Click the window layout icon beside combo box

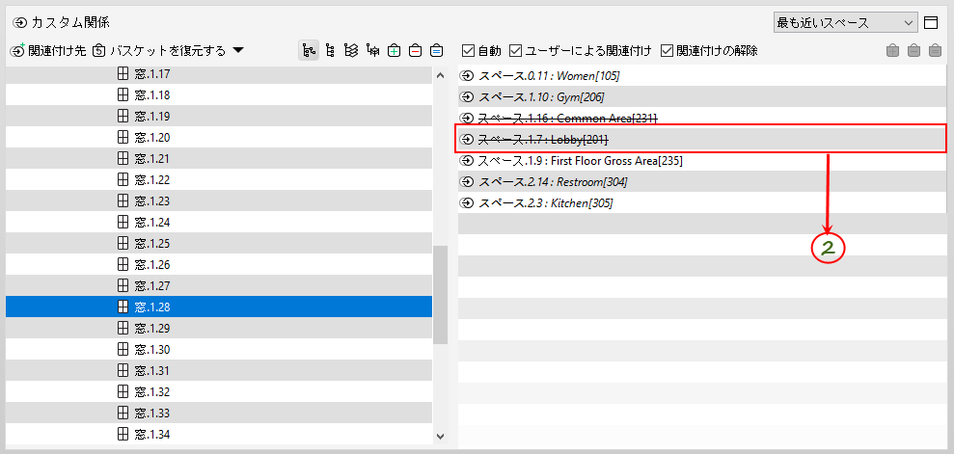[931, 23]
